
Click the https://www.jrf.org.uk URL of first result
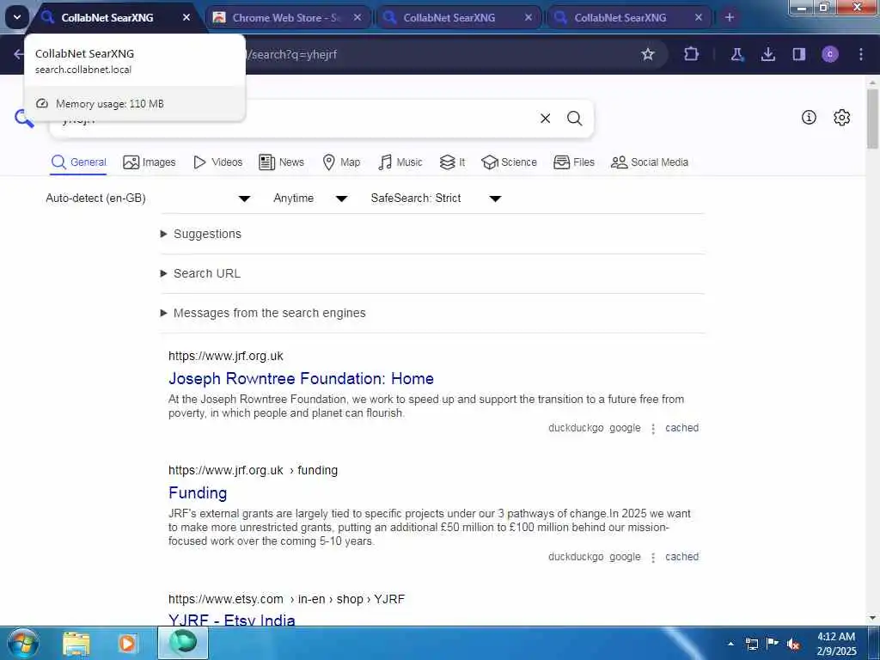[226, 356]
